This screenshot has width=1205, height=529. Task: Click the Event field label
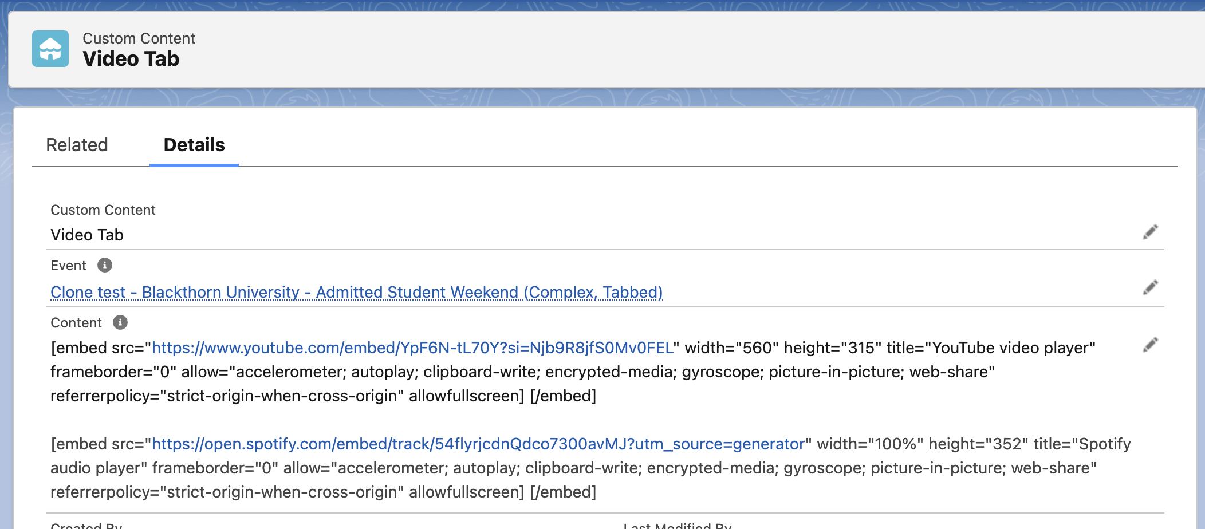(x=68, y=266)
